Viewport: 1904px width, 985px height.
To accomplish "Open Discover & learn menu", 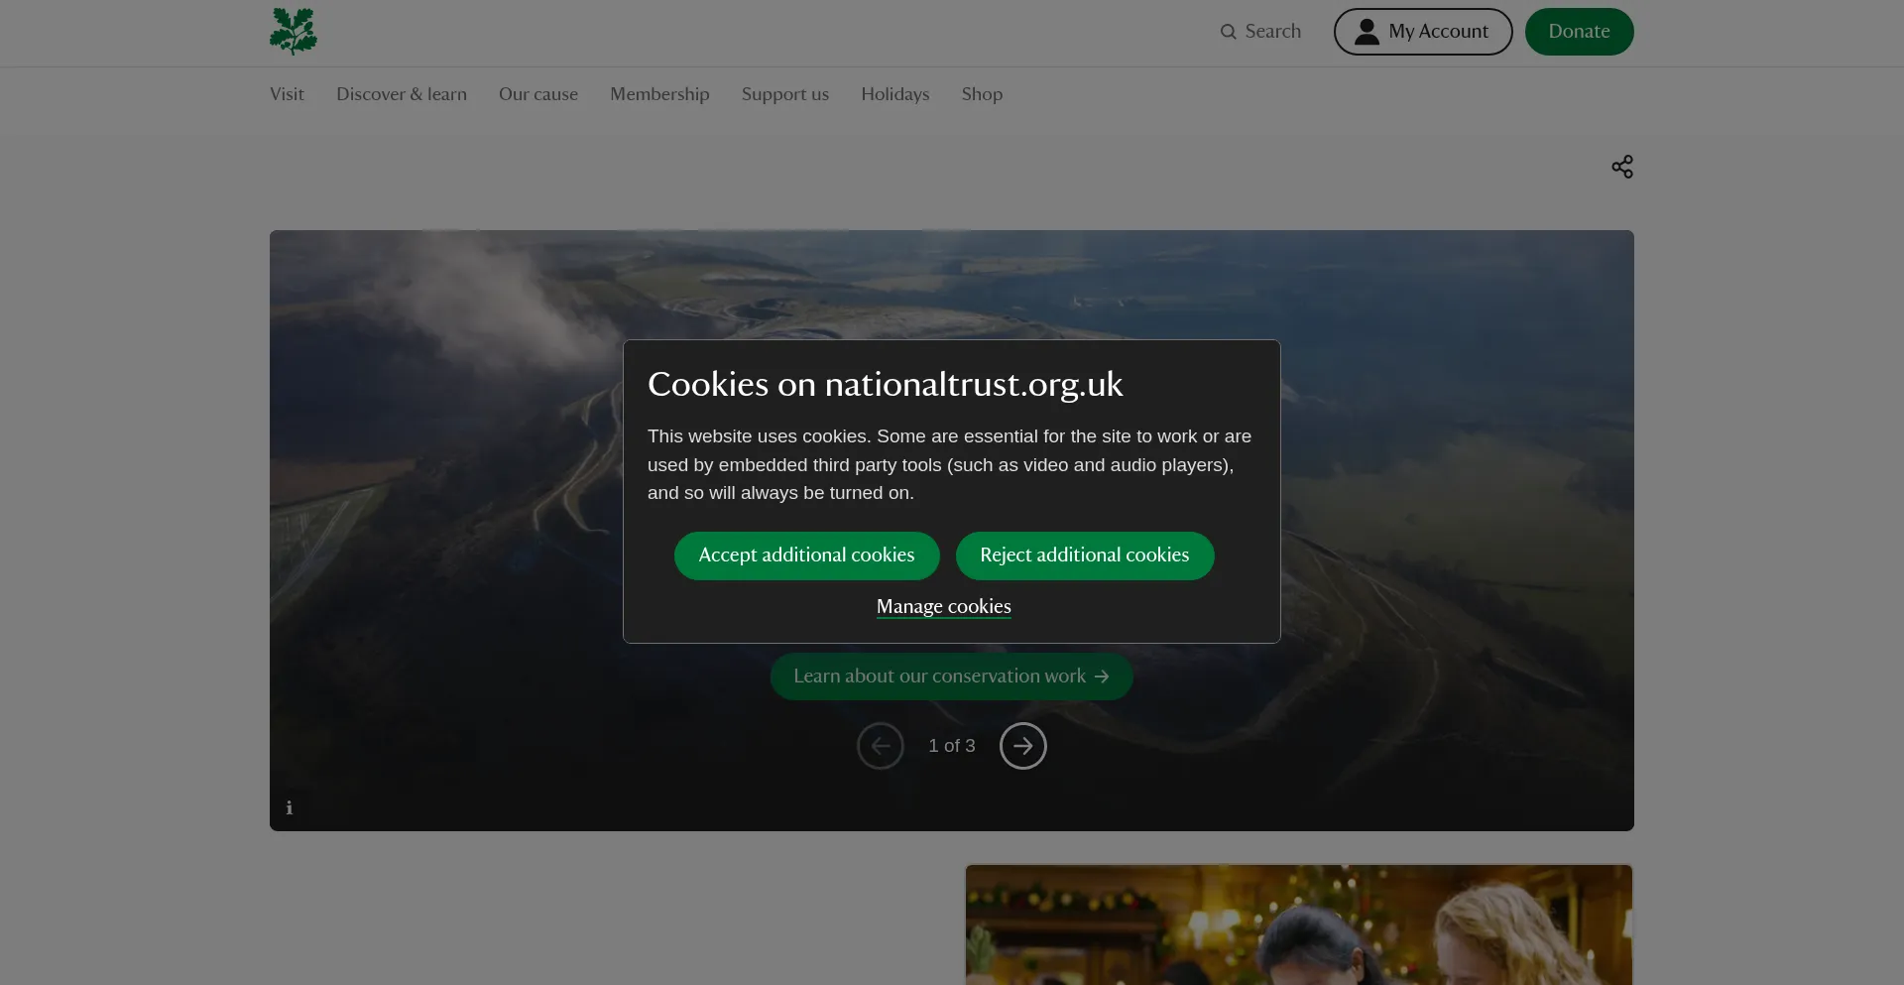I will click(x=402, y=94).
